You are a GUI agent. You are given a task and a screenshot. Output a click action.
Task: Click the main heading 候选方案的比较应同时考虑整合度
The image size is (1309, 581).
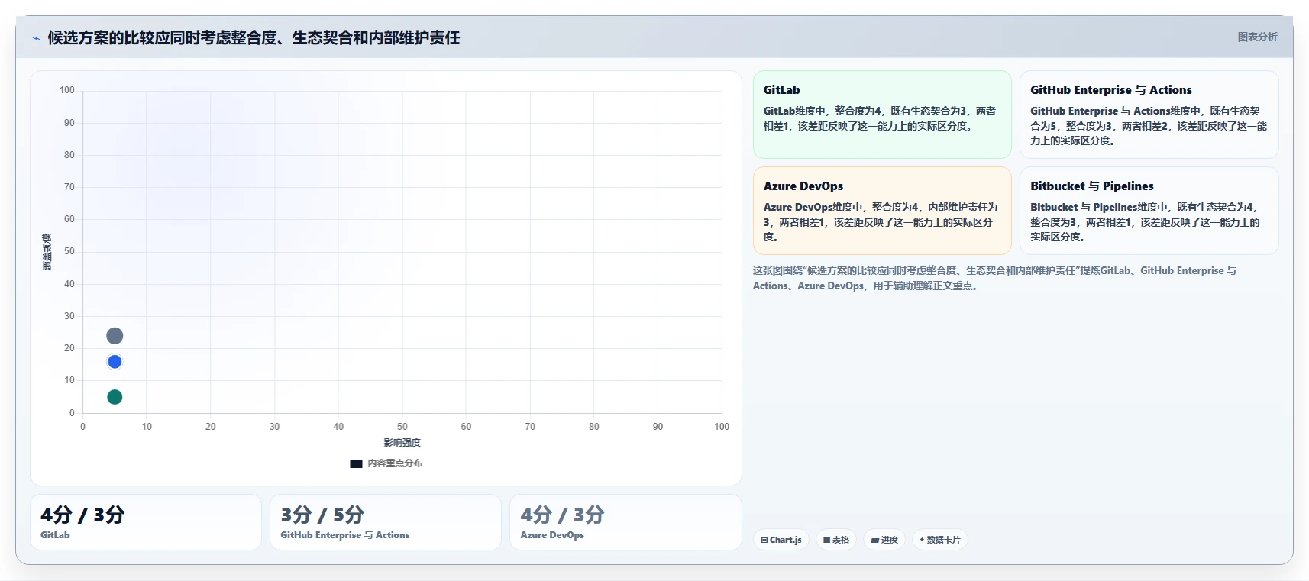254,37
